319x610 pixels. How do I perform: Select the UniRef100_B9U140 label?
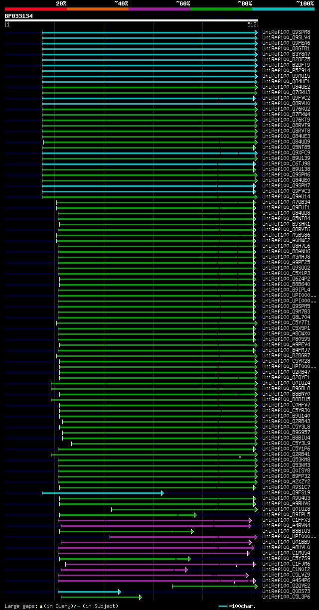tap(286, 416)
